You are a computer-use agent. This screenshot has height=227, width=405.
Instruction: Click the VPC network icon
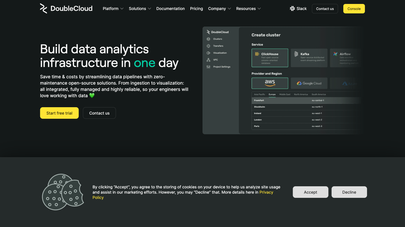pos(208,60)
